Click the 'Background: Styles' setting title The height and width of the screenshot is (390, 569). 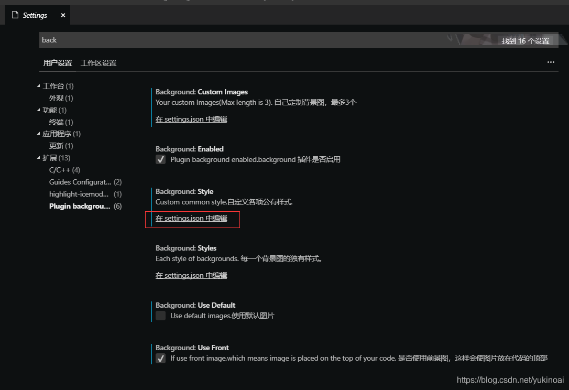click(x=186, y=248)
